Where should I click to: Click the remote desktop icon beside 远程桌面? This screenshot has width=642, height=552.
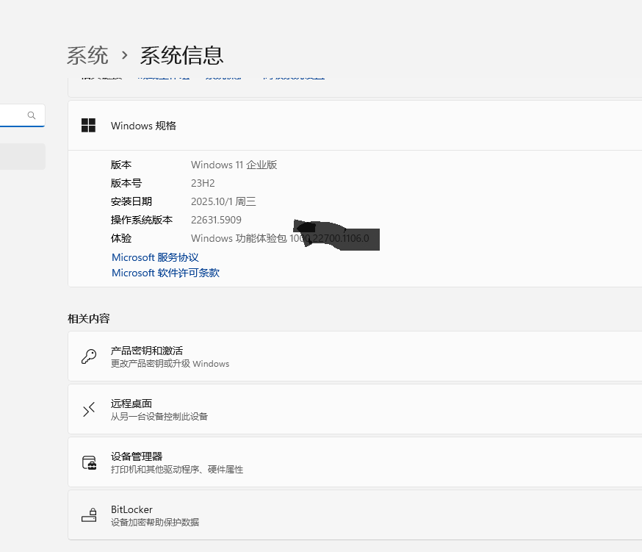point(88,409)
